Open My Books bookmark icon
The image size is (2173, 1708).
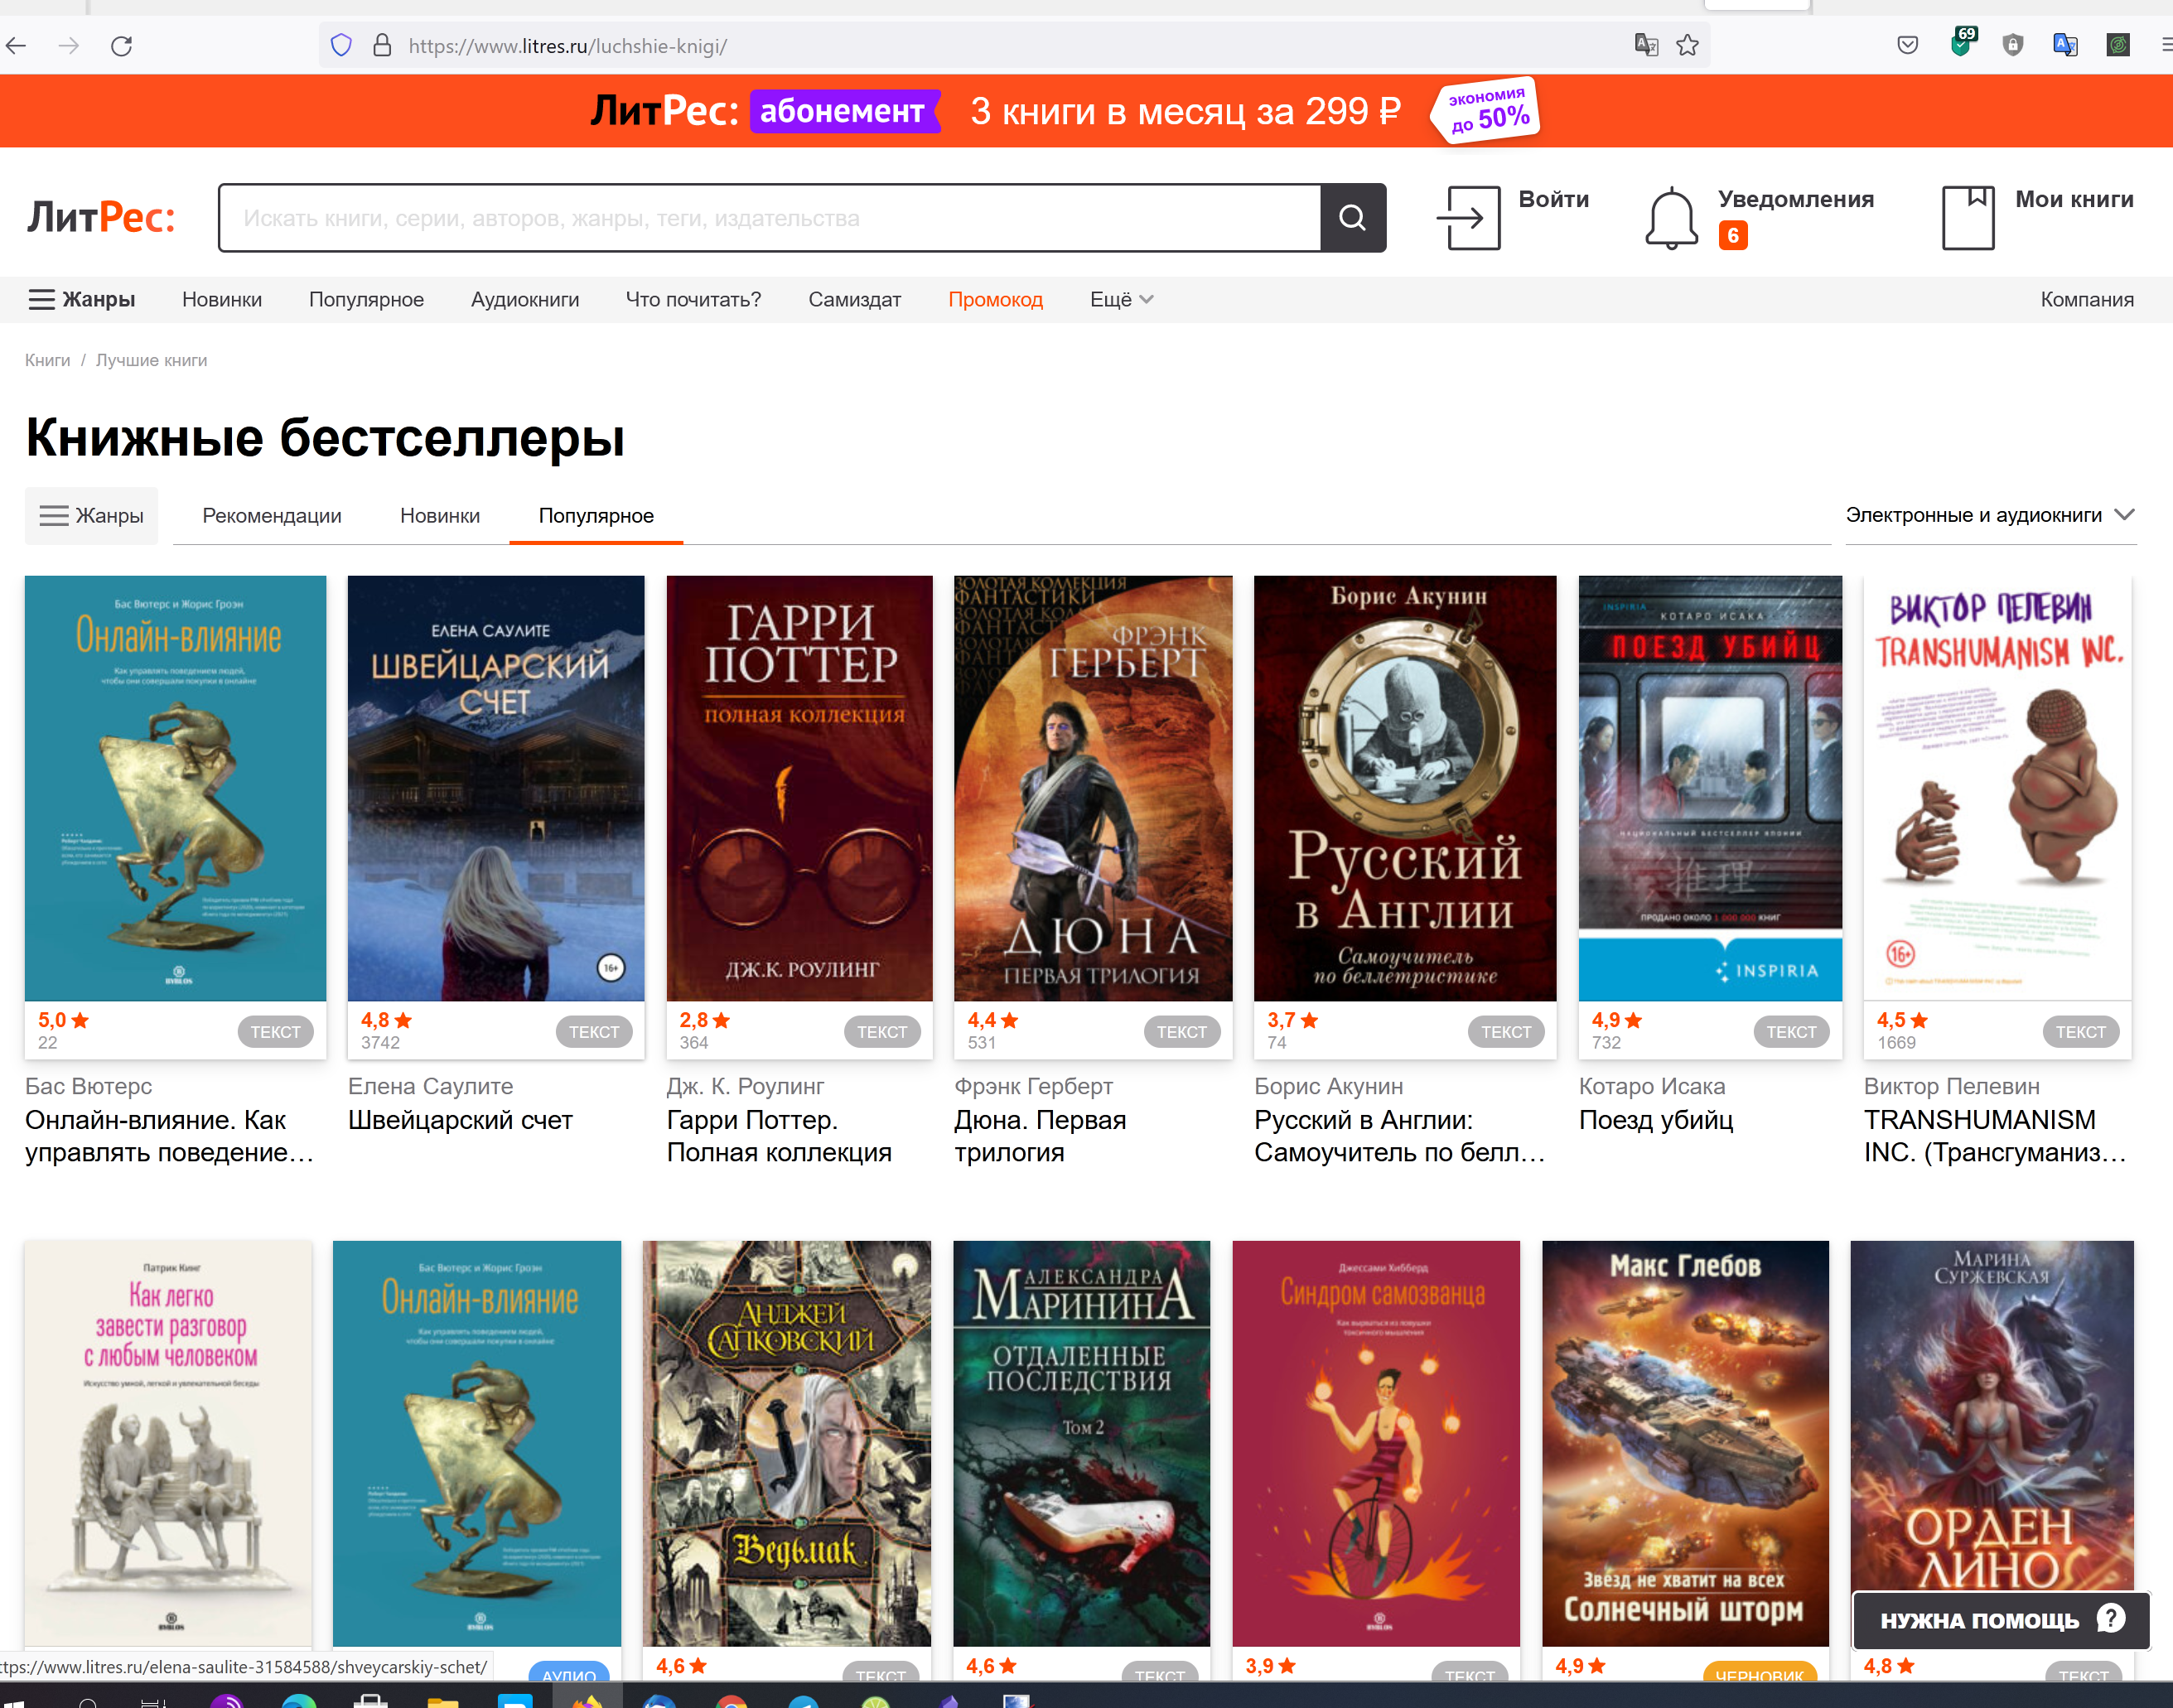point(1967,217)
